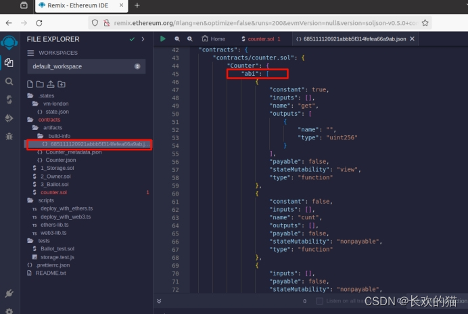
Task: Click the remix.ethereum.org address bar
Action: click(x=266, y=23)
